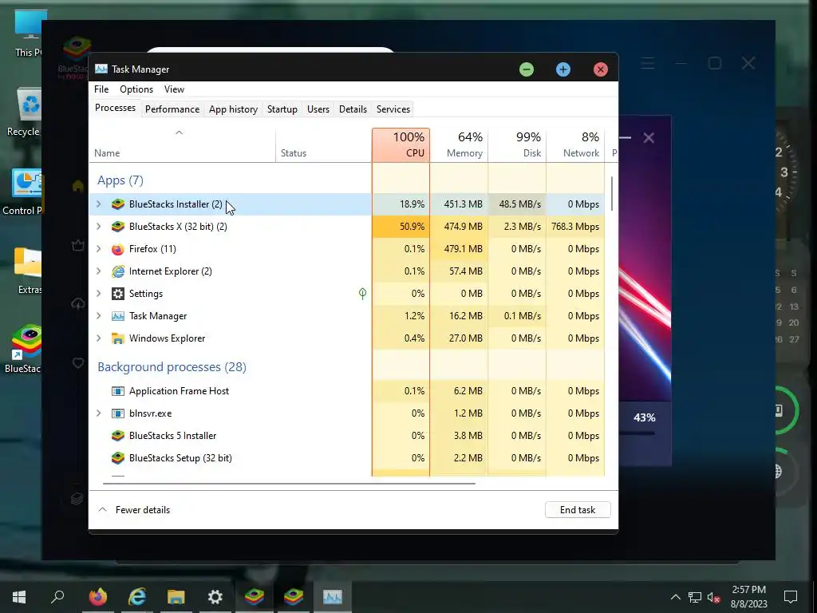
Task: Click the Application Frame Host process icon
Action: click(118, 391)
